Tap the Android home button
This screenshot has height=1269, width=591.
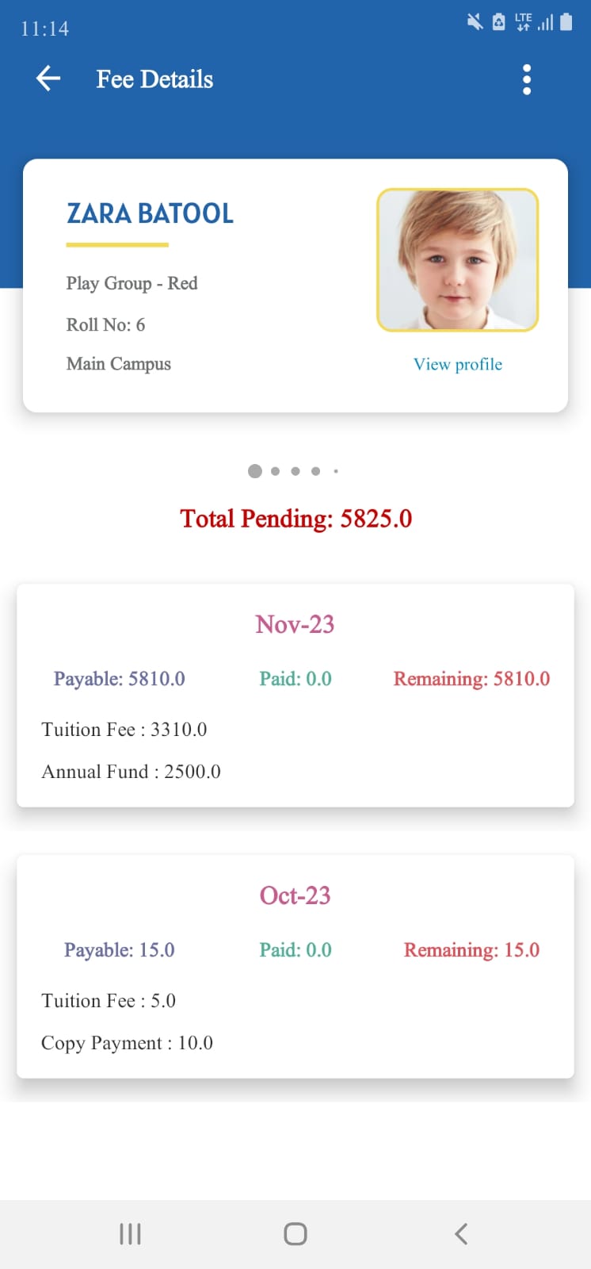tap(295, 1234)
